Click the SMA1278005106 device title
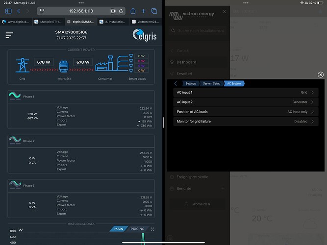 (x=71, y=32)
